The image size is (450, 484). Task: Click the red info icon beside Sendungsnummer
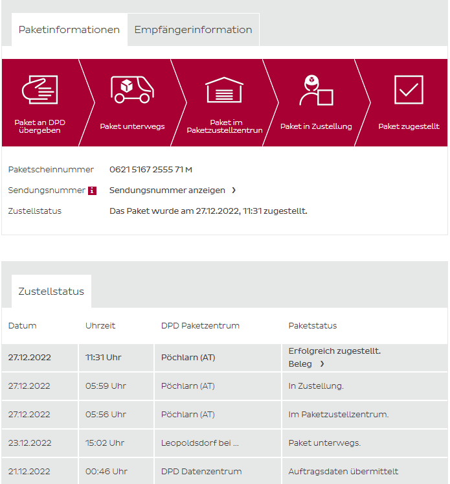tap(92, 190)
